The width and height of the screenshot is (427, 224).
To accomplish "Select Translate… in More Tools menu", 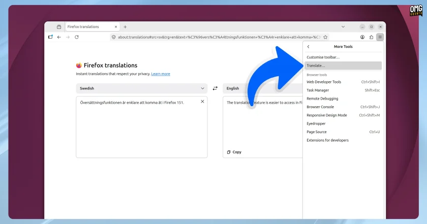I will coord(343,66).
